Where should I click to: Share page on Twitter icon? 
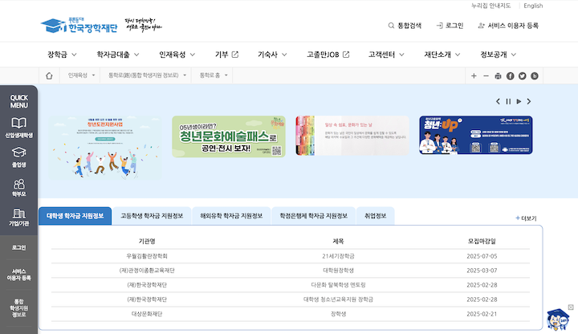pyautogui.click(x=523, y=76)
